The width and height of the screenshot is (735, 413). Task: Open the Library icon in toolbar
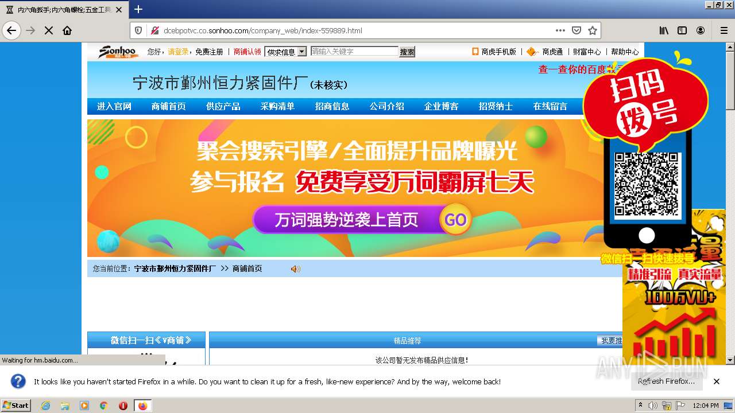664,30
